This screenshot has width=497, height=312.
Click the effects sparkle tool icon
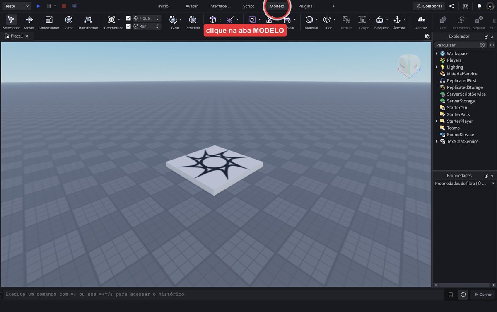[230, 19]
